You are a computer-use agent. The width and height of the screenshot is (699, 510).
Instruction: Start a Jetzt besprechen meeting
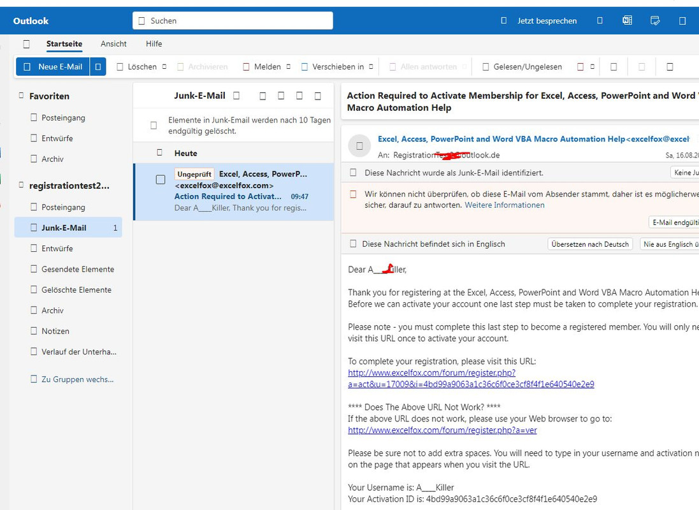coord(539,20)
